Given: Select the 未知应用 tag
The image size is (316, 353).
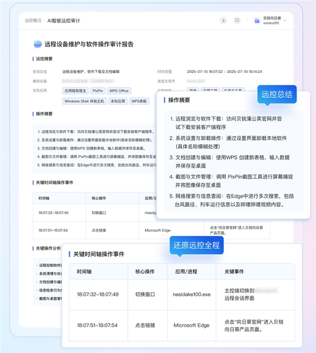Looking at the screenshot, I should (x=117, y=101).
